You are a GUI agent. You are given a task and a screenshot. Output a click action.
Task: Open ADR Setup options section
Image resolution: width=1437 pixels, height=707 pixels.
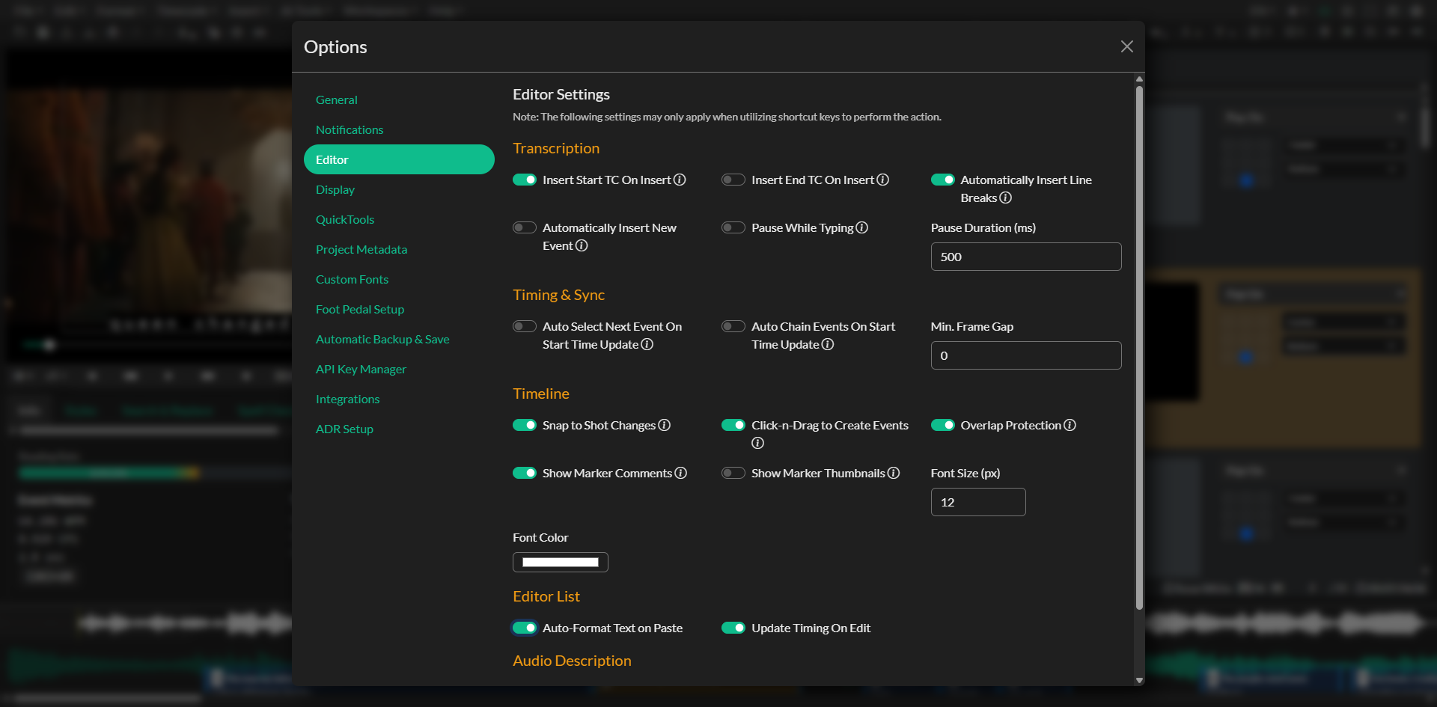click(399, 429)
